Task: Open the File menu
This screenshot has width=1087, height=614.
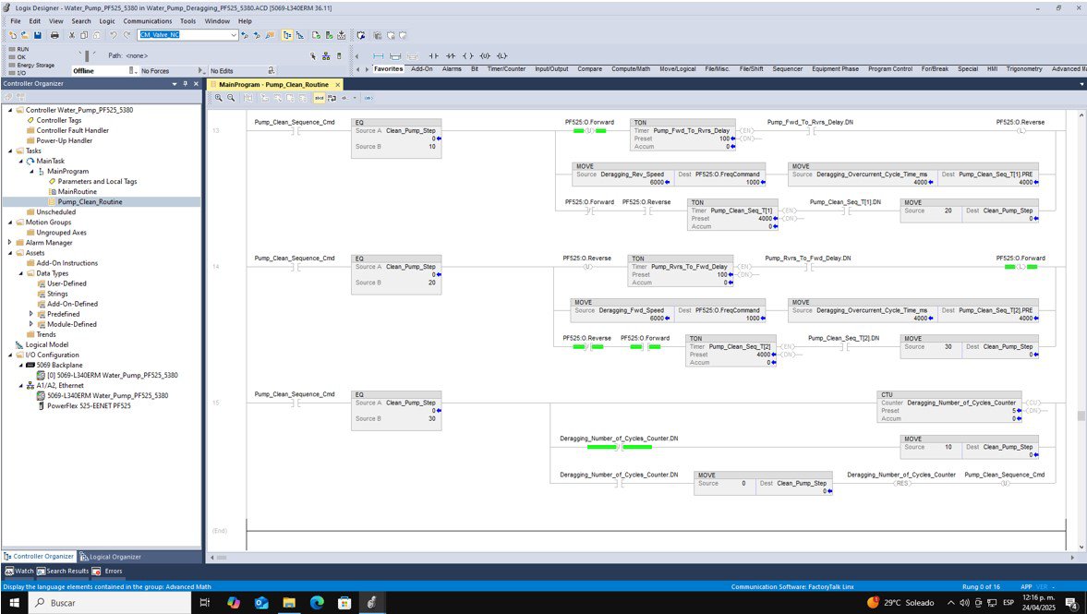Action: click(16, 21)
